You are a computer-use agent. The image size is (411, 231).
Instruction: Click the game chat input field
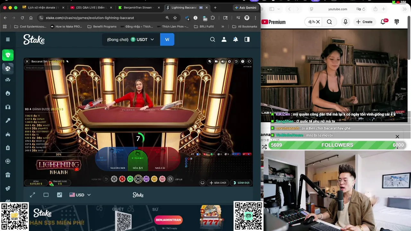point(43,68)
